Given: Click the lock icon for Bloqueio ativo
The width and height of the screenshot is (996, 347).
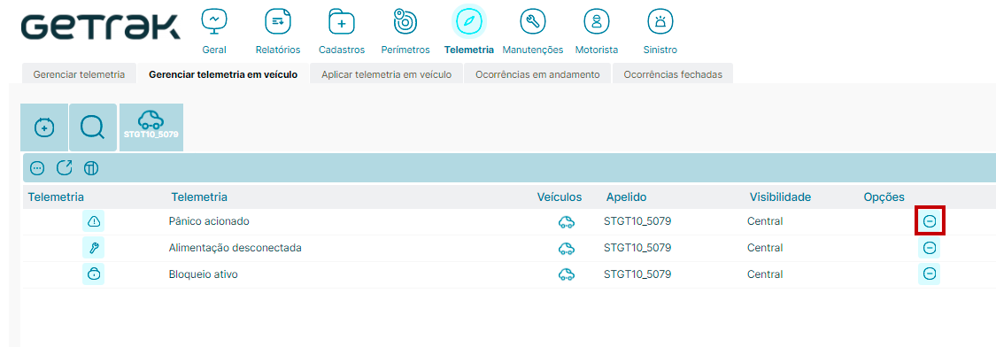Looking at the screenshot, I should [x=93, y=274].
